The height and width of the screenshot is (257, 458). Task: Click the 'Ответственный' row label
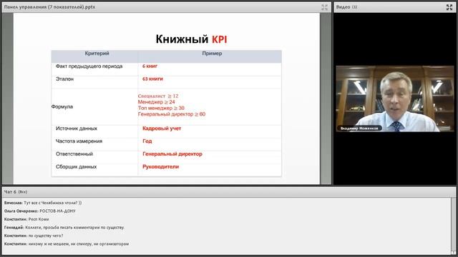[74, 154]
